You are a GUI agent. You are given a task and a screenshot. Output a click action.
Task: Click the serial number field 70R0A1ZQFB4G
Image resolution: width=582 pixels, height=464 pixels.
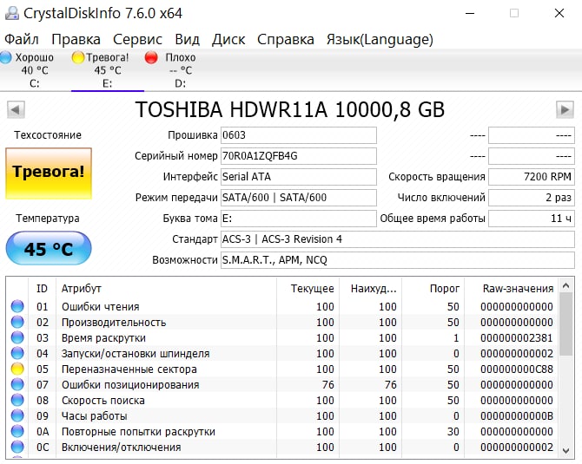(x=299, y=156)
